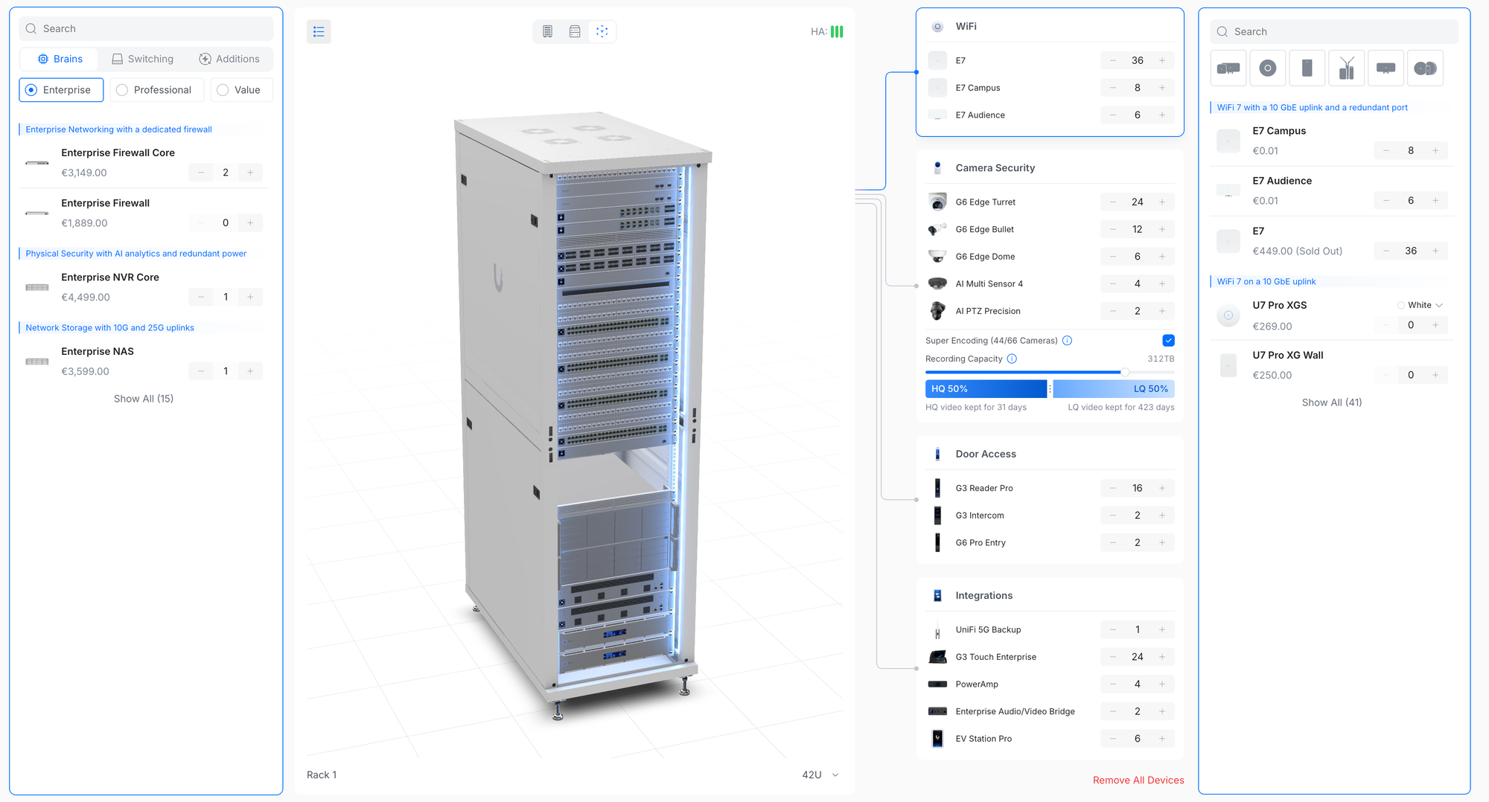Uncheck the Super Encoding checkbox
Viewport: 1489px width, 802px height.
(x=1168, y=341)
